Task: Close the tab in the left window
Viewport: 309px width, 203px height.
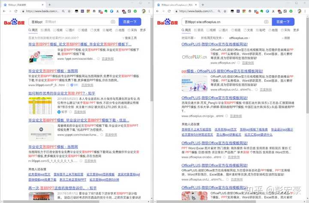Action: [x=42, y=5]
